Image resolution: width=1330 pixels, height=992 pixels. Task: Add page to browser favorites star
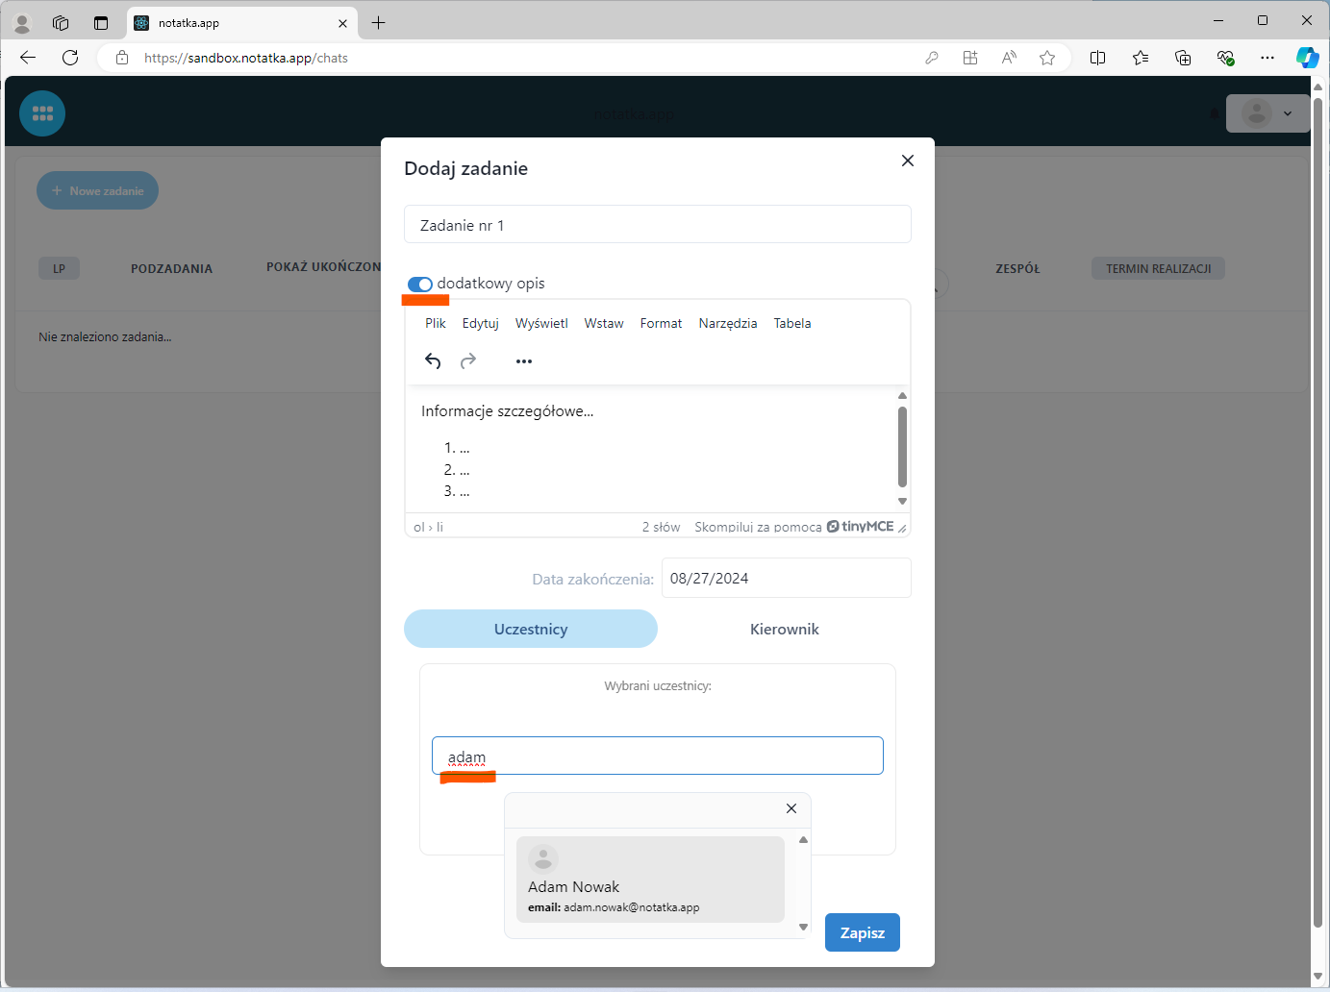coord(1047,58)
